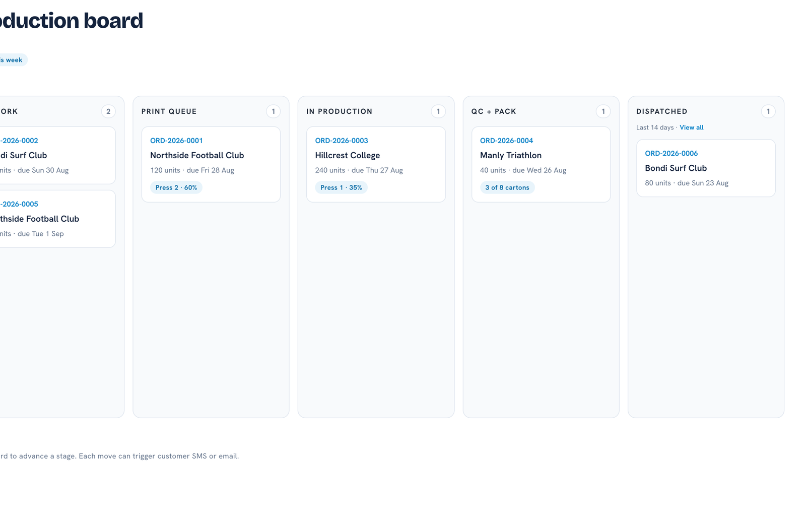806x524 pixels.
Task: Select the Manly Triathlon card title
Action: click(510, 155)
